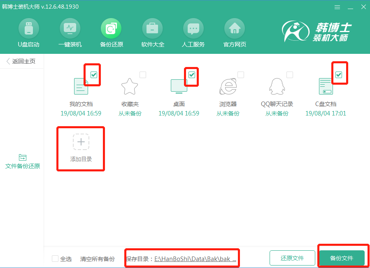Click the 浏览器 backup item icon
This screenshot has height=268, width=370.
(228, 85)
